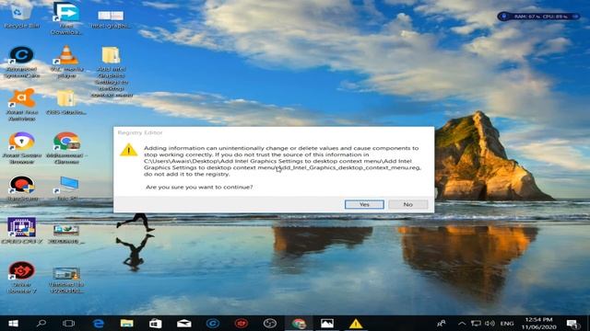Select the Driver Booster 7 shortcut
This screenshot has width=590, height=331.
[22, 277]
